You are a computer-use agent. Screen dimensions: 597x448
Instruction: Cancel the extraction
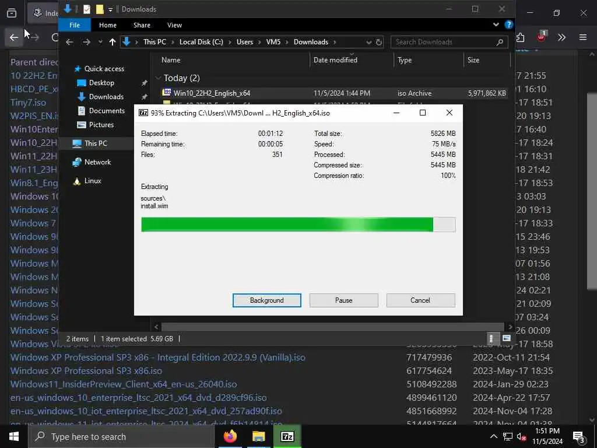coord(420,300)
